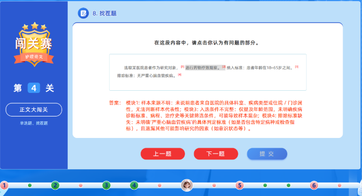Image resolution: width=362 pixels, height=196 pixels.
Task: Click superscript marker [1] in the passage
Action: click(x=182, y=67)
